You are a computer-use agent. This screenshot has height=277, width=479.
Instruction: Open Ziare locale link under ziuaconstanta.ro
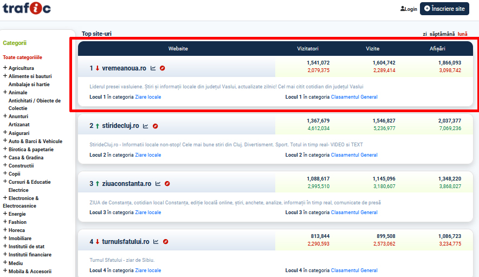click(x=148, y=212)
